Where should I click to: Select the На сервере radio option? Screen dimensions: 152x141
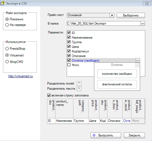[x=7, y=25]
